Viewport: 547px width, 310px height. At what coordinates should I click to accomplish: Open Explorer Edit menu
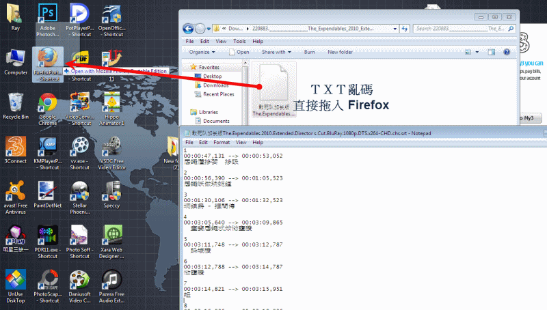click(x=204, y=41)
